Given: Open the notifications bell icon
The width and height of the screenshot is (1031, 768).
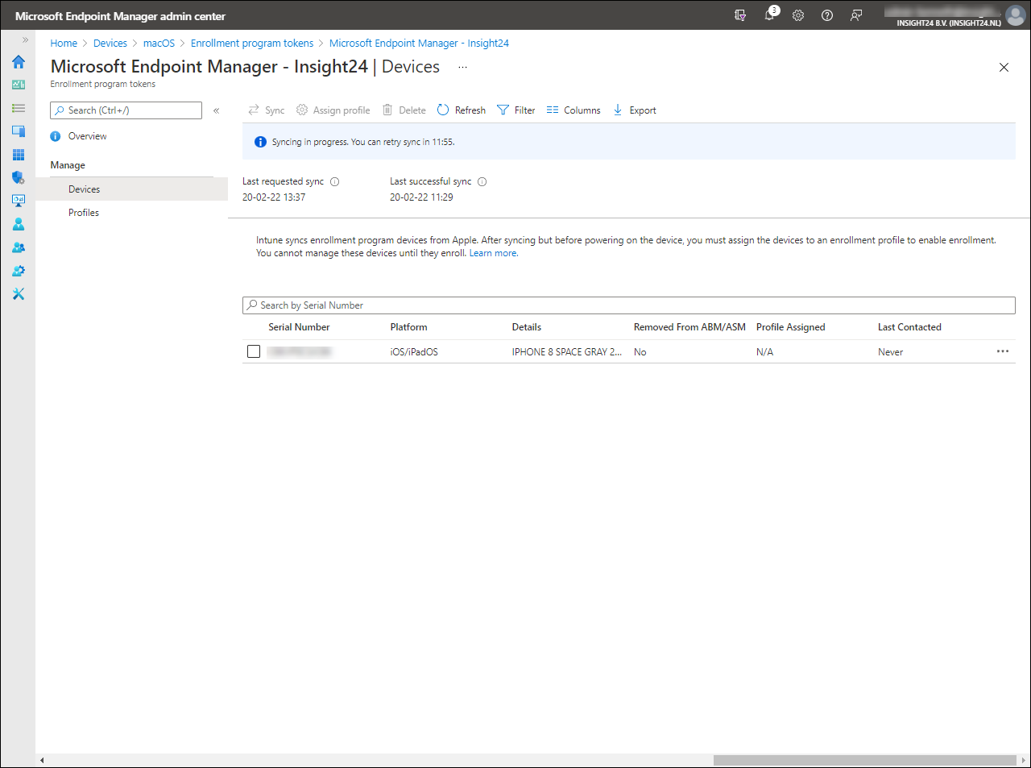Looking at the screenshot, I should pyautogui.click(x=770, y=15).
